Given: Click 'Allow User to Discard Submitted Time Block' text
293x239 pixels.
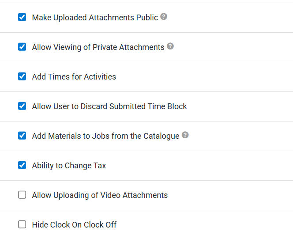Looking at the screenshot, I should click(x=109, y=106).
